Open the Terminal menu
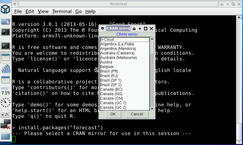This screenshot has height=145, width=243. 62,11
